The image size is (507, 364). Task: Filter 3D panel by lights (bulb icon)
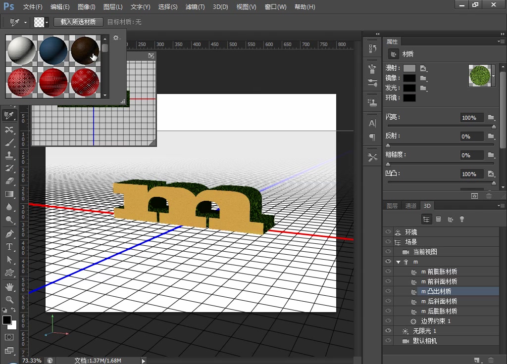462,219
